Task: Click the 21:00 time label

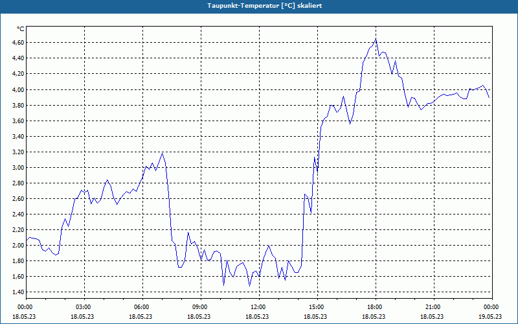Action: [434, 307]
